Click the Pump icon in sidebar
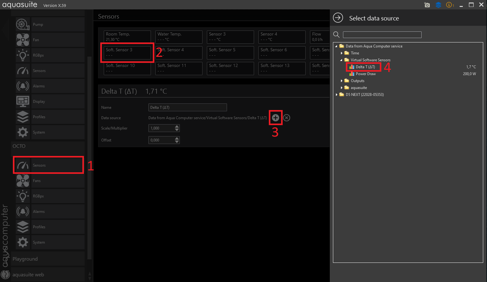This screenshot has height=282, width=487. point(23,24)
